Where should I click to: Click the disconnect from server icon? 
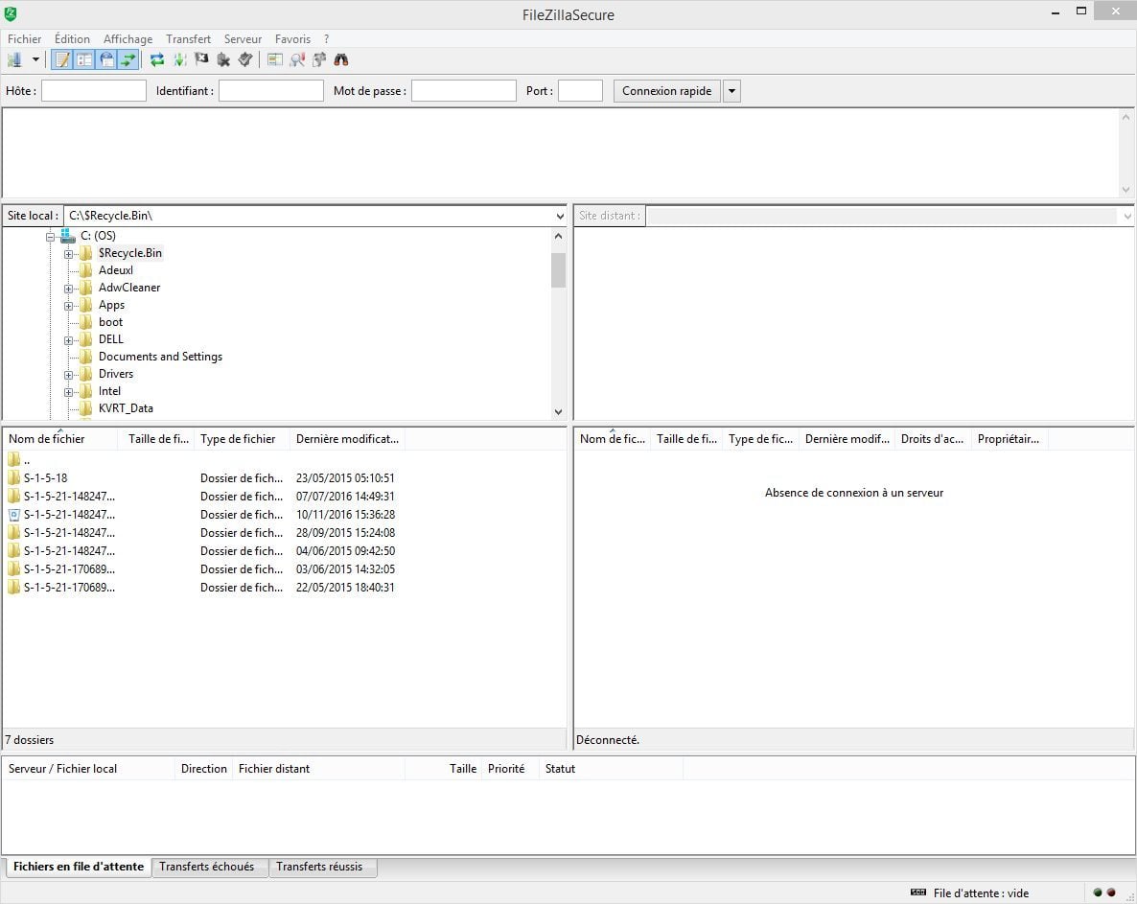pyautogui.click(x=223, y=59)
